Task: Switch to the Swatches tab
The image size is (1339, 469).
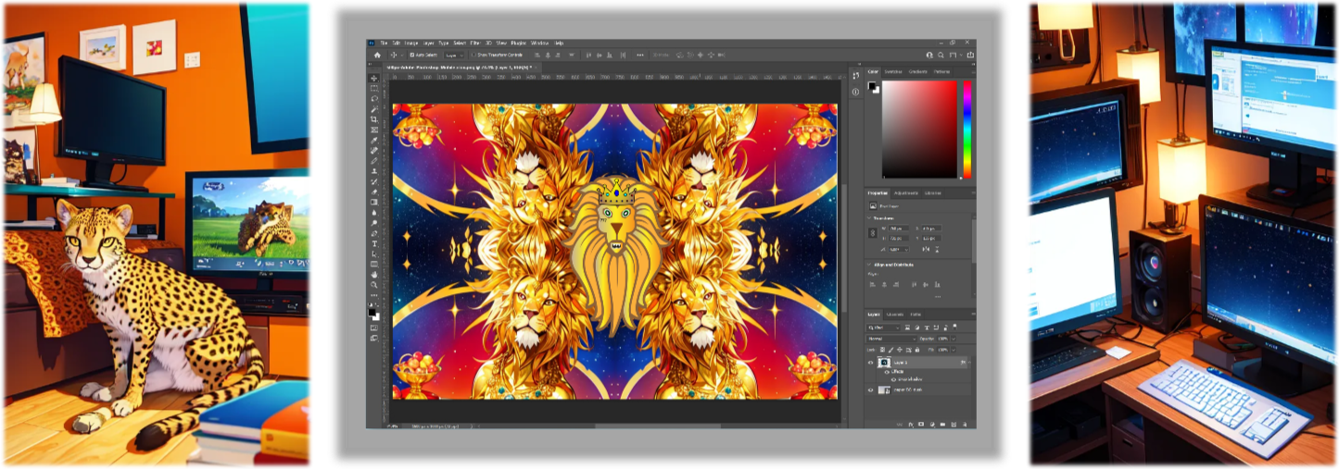Action: [893, 71]
